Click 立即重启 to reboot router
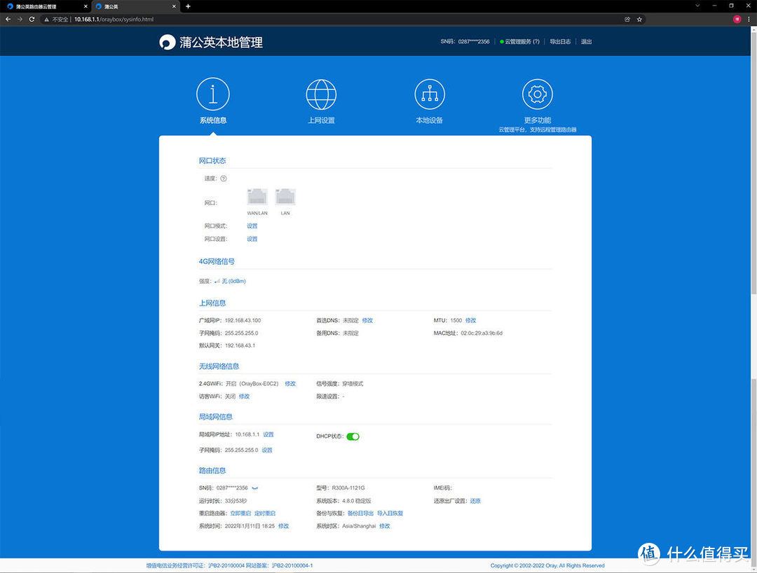 (240, 513)
